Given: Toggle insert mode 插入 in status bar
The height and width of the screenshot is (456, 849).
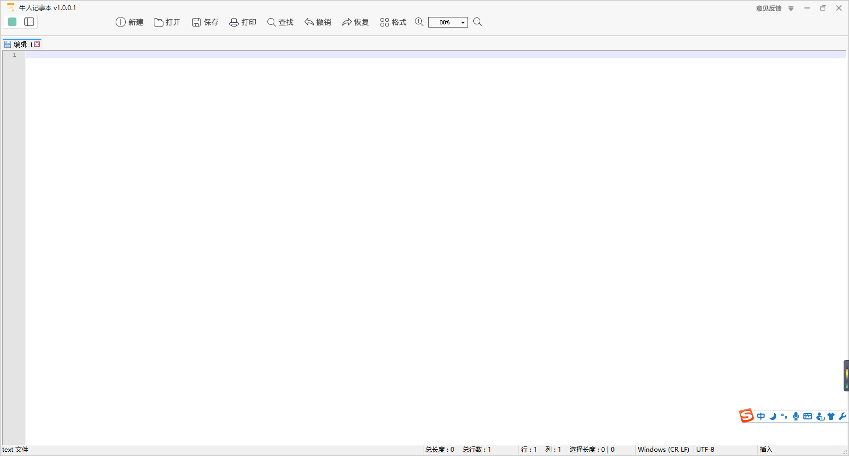Looking at the screenshot, I should point(766,450).
